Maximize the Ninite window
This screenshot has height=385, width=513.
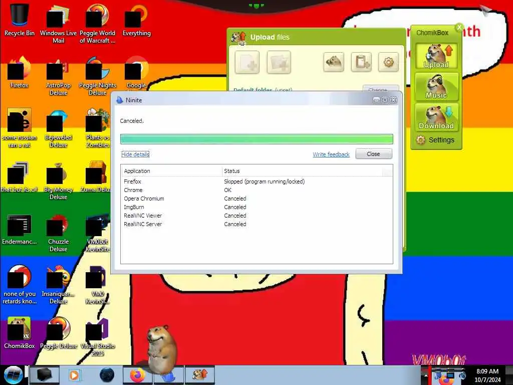point(385,100)
